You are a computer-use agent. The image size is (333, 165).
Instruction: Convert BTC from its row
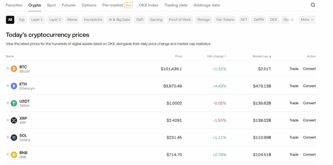click(x=309, y=69)
